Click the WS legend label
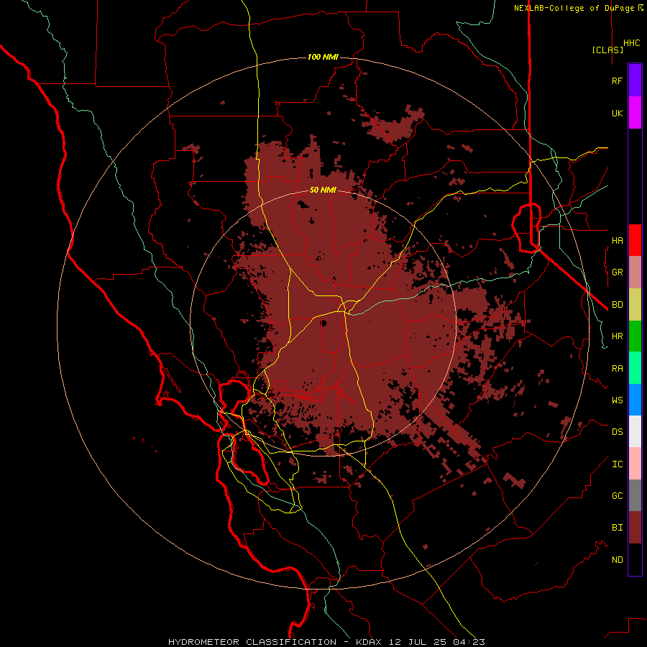The width and height of the screenshot is (647, 647). (x=617, y=400)
